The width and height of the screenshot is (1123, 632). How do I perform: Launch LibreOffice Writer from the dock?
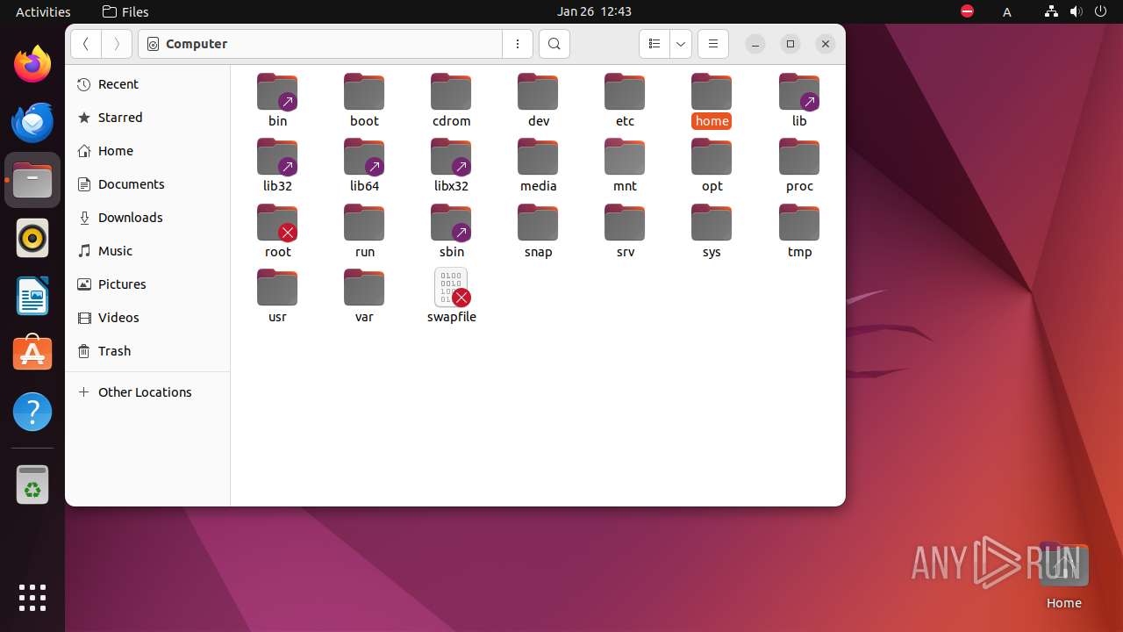pos(32,296)
